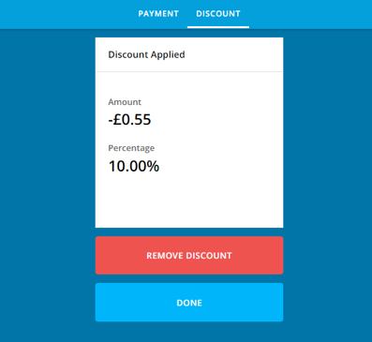372x342 pixels.
Task: Click the red REMOVE DISCOUNT button
Action: (189, 255)
